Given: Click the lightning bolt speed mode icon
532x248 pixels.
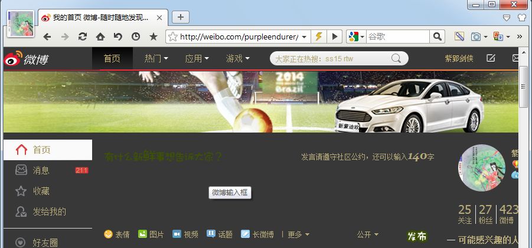Looking at the screenshot, I should click(319, 37).
